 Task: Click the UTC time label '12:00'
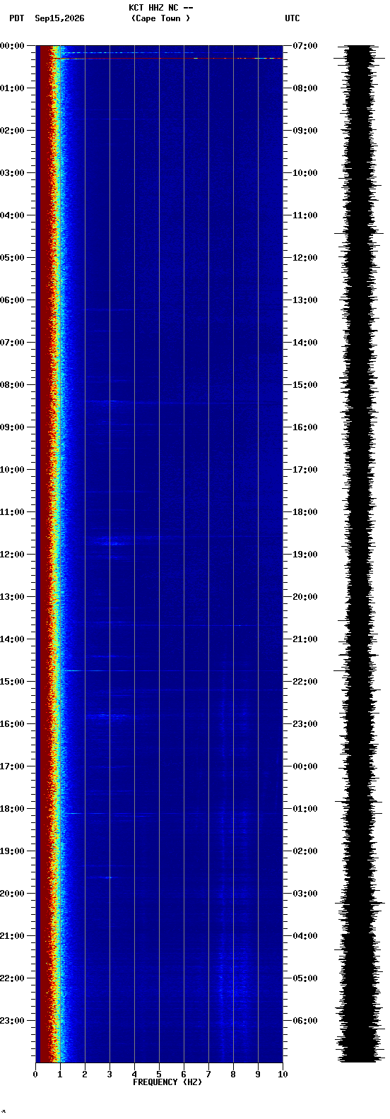305,258
